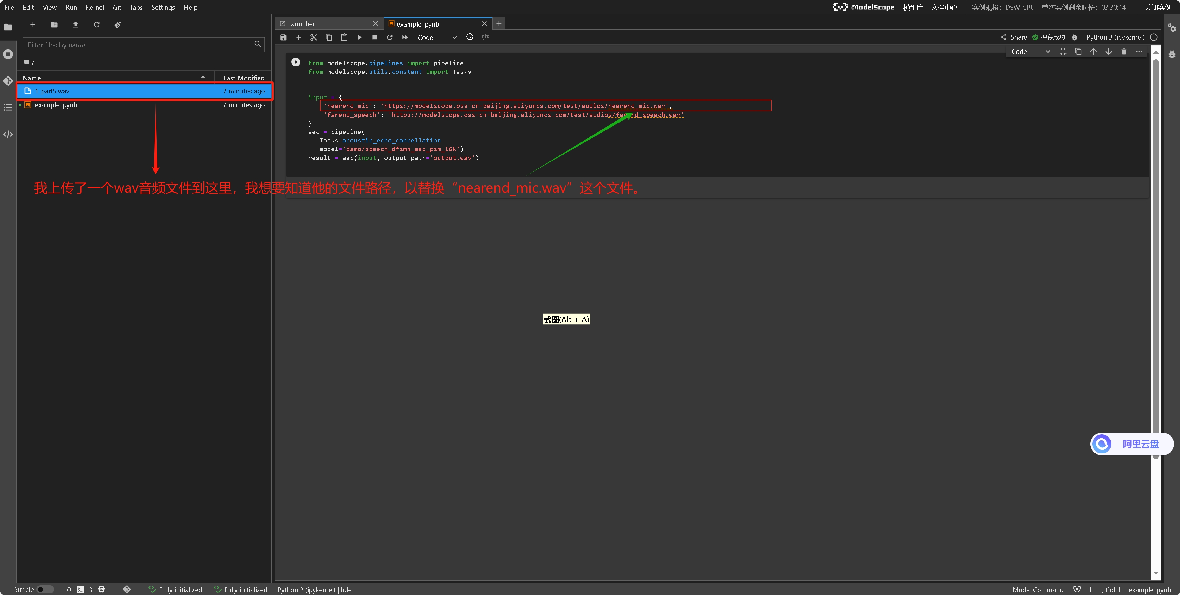The image size is (1180, 595).
Task: Move the cell up with the arrow
Action: (x=1093, y=51)
